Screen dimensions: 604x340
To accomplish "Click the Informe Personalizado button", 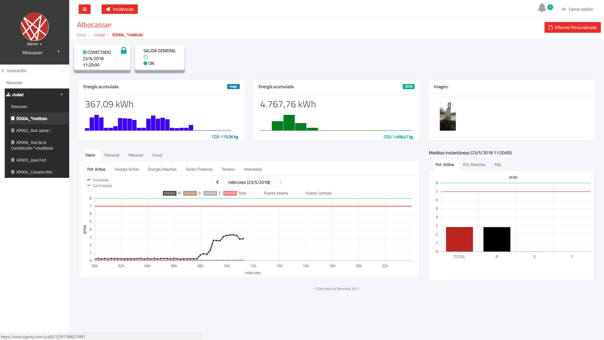I will click(x=572, y=27).
